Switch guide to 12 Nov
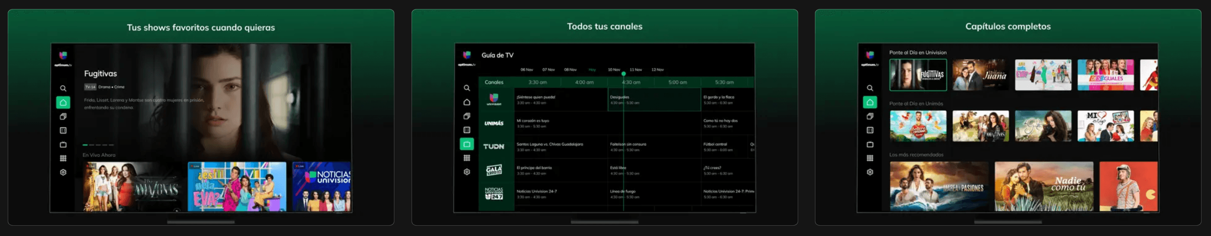The height and width of the screenshot is (236, 1211). click(x=657, y=70)
